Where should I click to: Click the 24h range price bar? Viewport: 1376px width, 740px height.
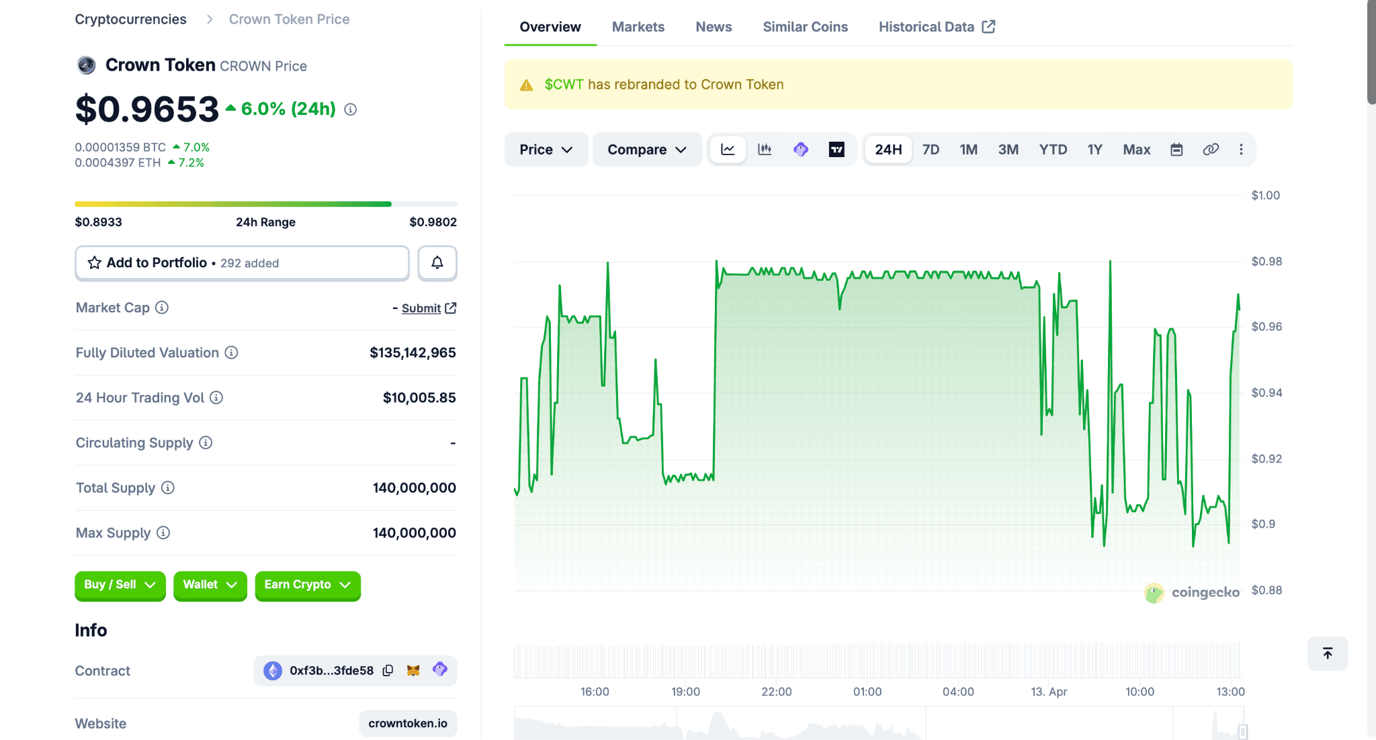click(266, 203)
